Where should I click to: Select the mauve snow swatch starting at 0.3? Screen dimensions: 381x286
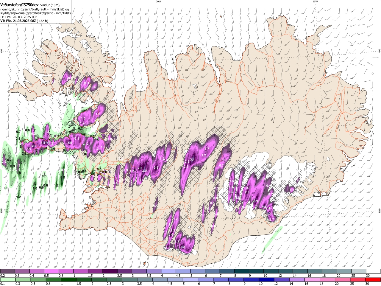point(22,271)
